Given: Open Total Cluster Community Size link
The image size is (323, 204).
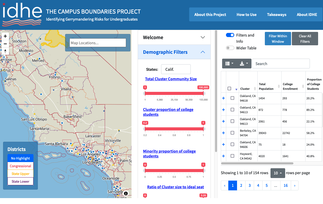Looking at the screenshot, I should [171, 79].
